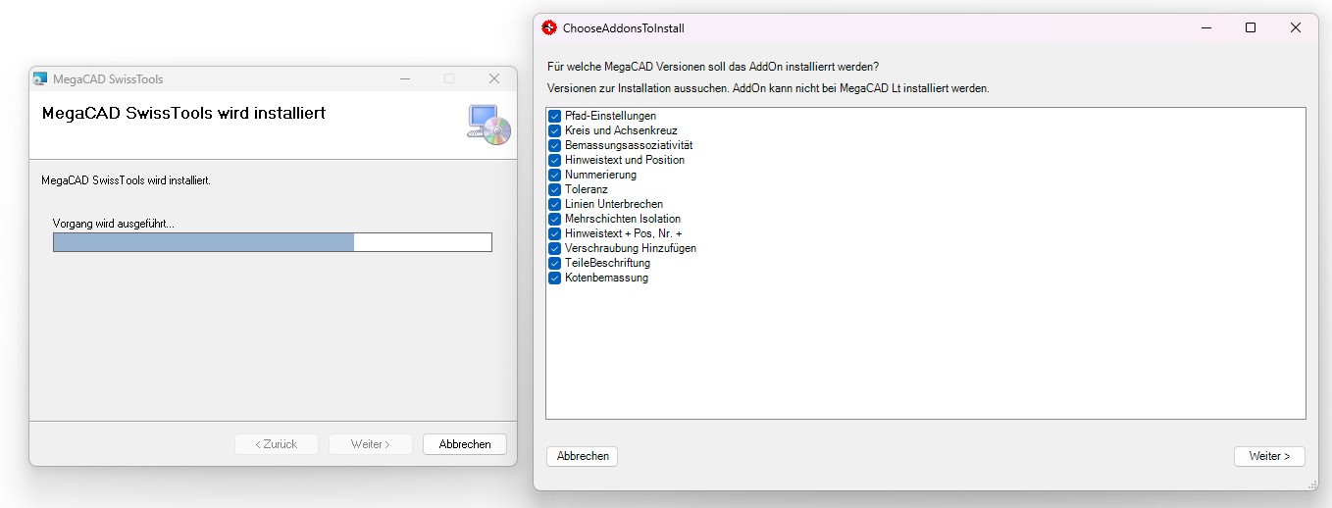This screenshot has width=1332, height=508.
Task: Click the resize grip of addons dialog
Action: 1312,484
